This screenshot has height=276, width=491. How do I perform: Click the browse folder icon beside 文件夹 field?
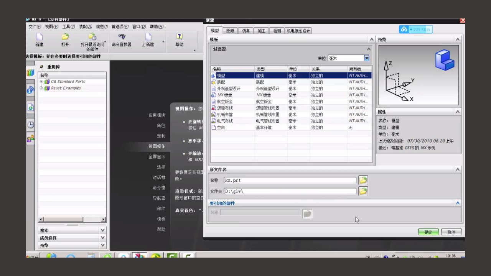coord(363,191)
